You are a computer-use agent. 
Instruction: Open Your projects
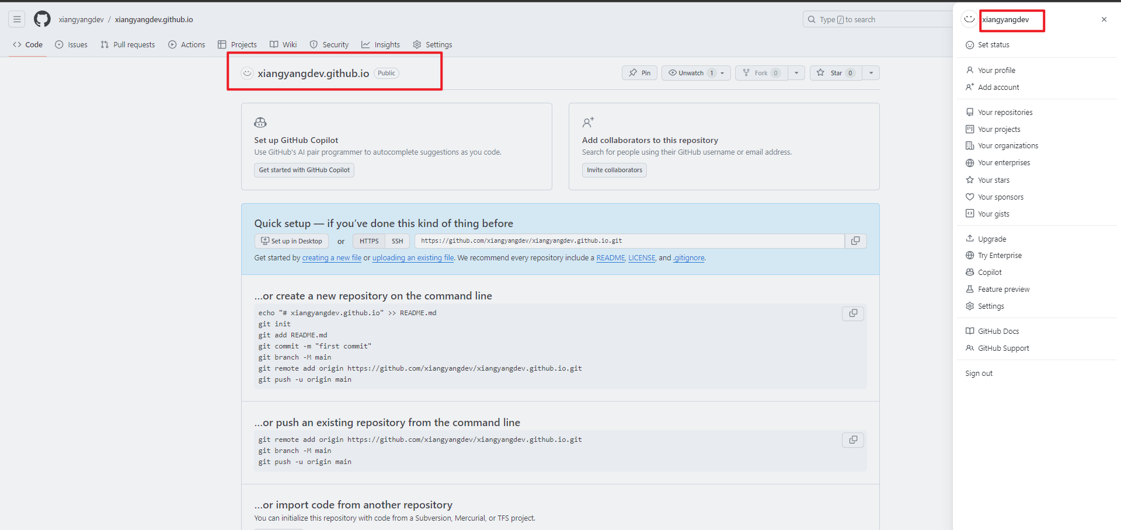[x=1036, y=130]
